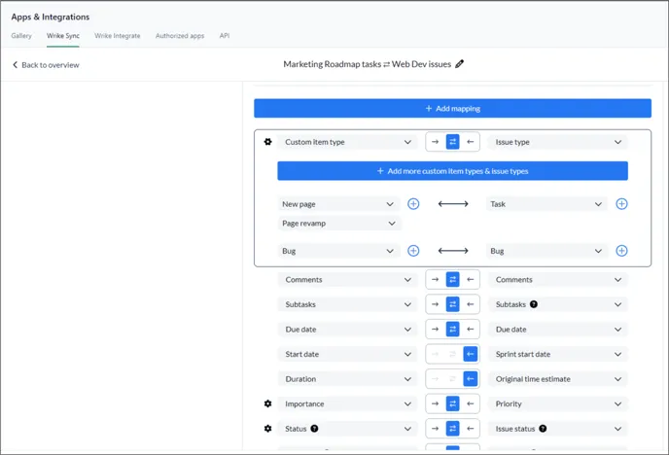
Task: Open Start date field dropdown
Action: click(x=347, y=354)
